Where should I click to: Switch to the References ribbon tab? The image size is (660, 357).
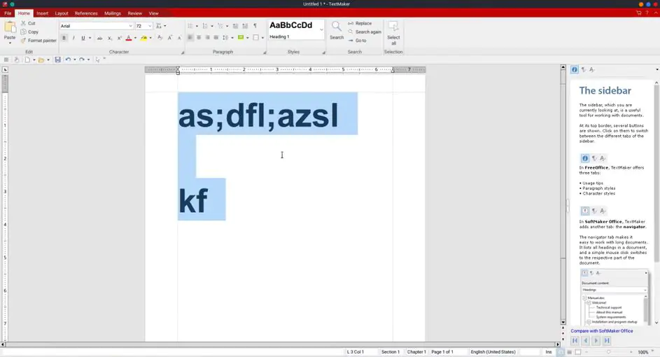coord(86,13)
